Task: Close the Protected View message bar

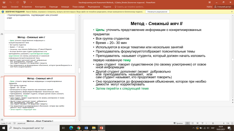Action: 232,12
